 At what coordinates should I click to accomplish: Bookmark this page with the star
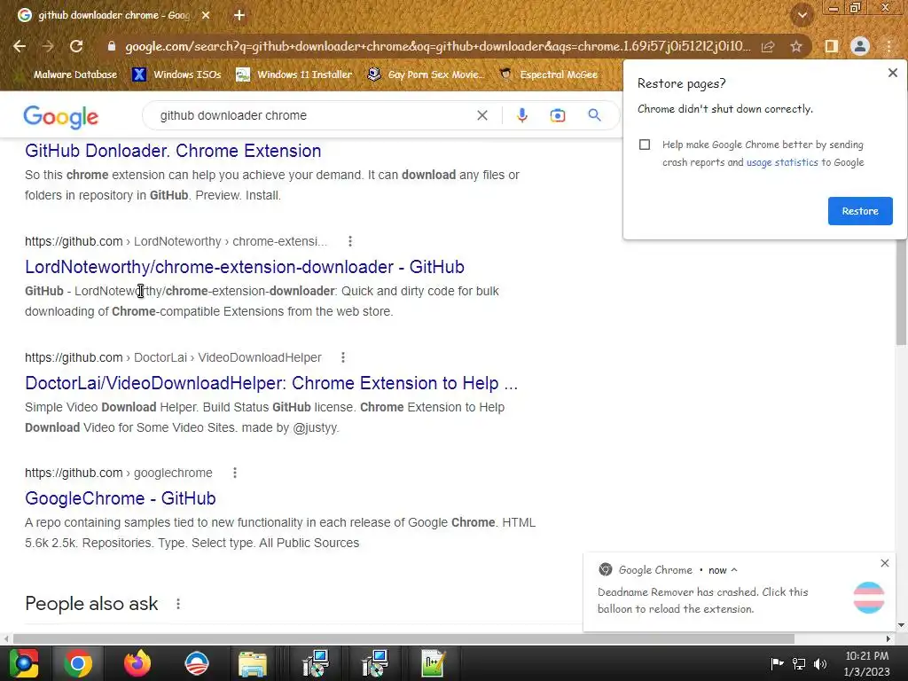(796, 46)
